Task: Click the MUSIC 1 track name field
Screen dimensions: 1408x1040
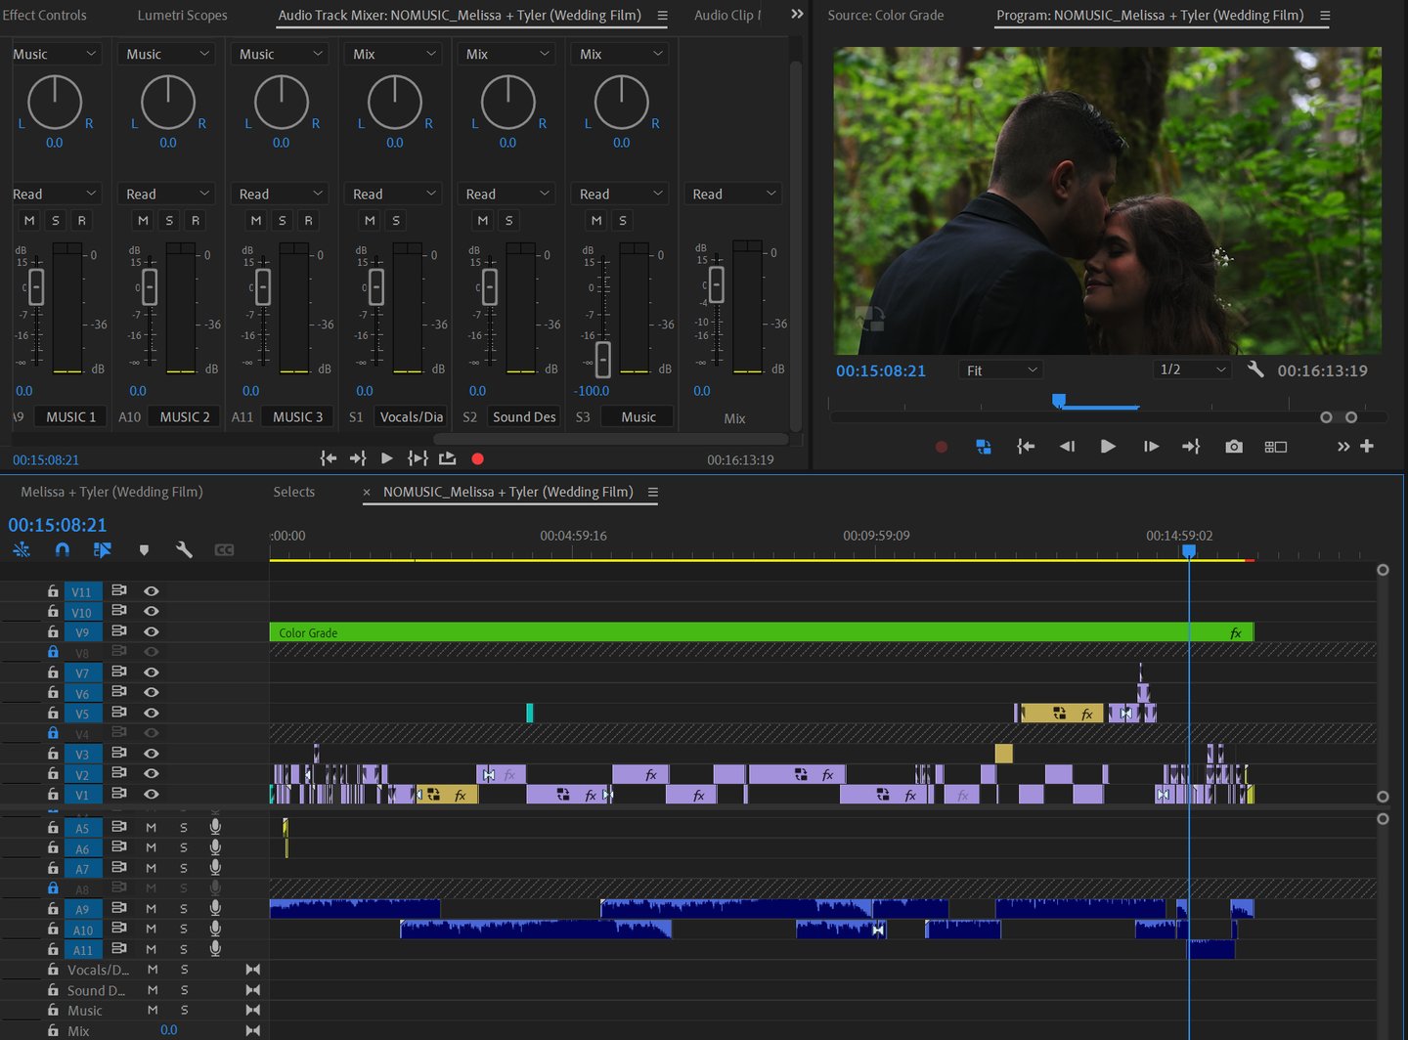Action: click(x=71, y=417)
